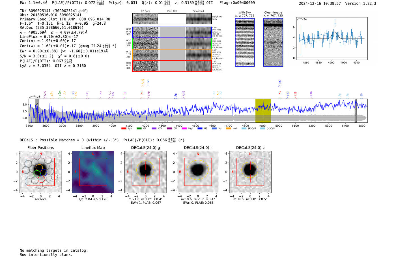
Task: Click the LineFlux = 6.70(±2.80)e-17 value
Action: 49,37
